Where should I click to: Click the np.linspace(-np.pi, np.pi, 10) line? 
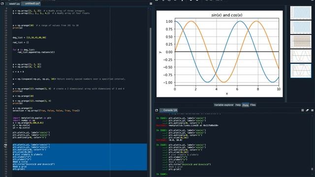(69, 79)
